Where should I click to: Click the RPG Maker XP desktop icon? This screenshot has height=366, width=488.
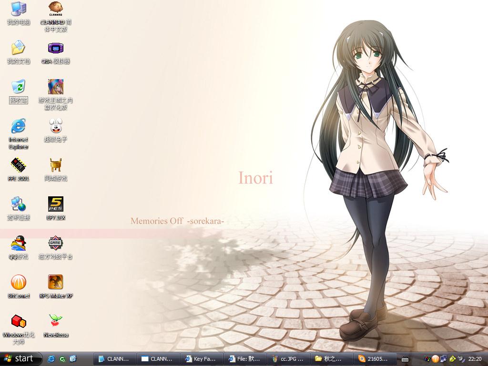click(x=56, y=286)
